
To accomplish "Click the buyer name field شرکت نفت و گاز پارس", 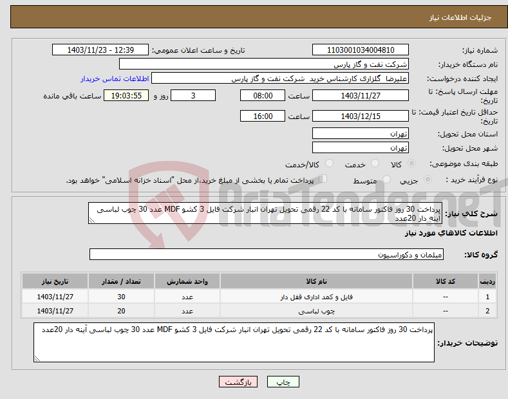I will click(x=264, y=64).
